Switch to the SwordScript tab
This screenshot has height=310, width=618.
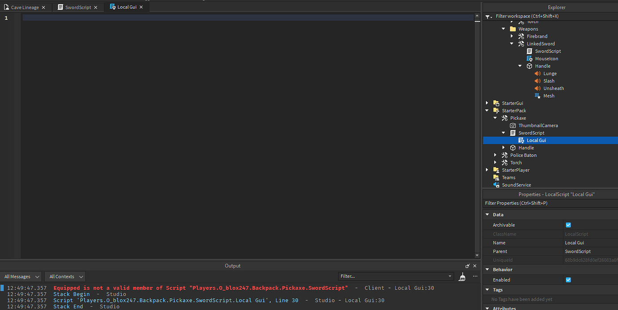click(78, 7)
